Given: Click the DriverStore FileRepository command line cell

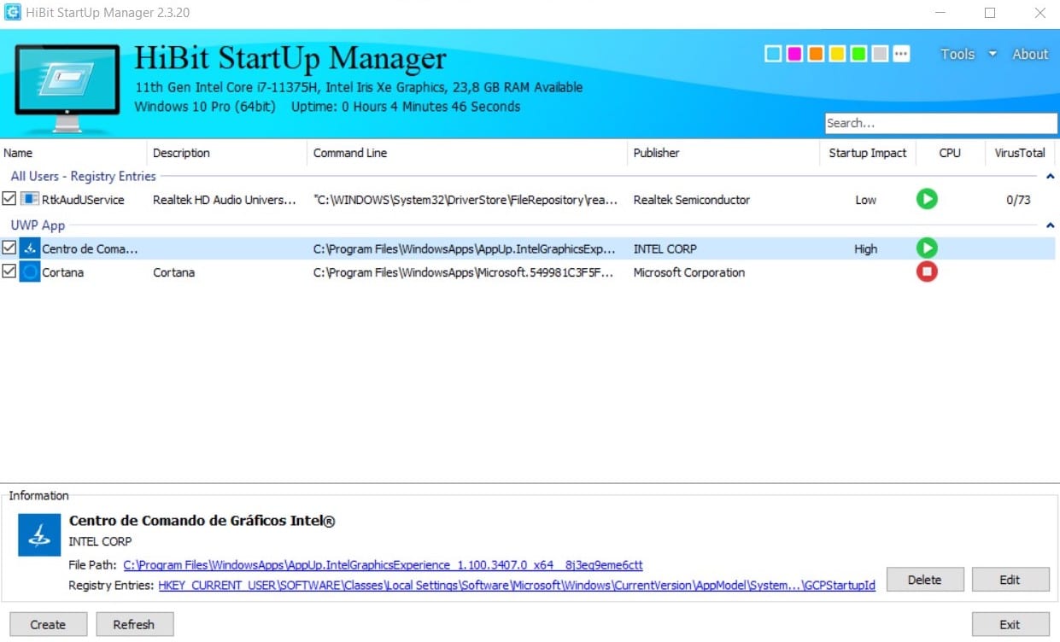Looking at the screenshot, I should pos(464,200).
